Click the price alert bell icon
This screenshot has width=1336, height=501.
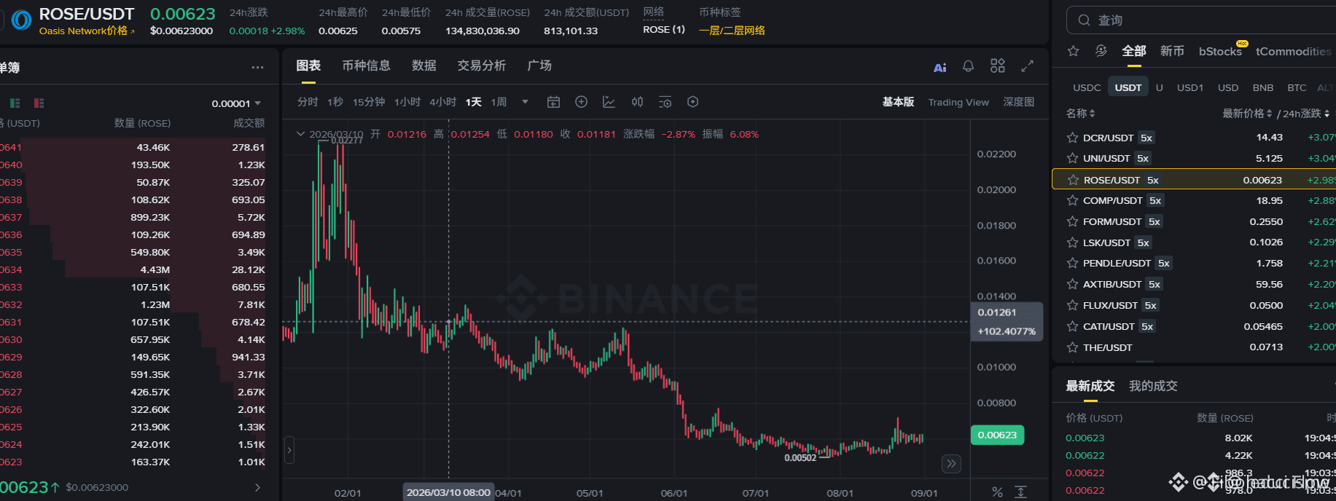[x=968, y=66]
